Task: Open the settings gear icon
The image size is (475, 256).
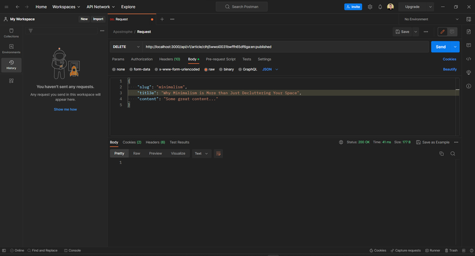Action: [x=370, y=7]
